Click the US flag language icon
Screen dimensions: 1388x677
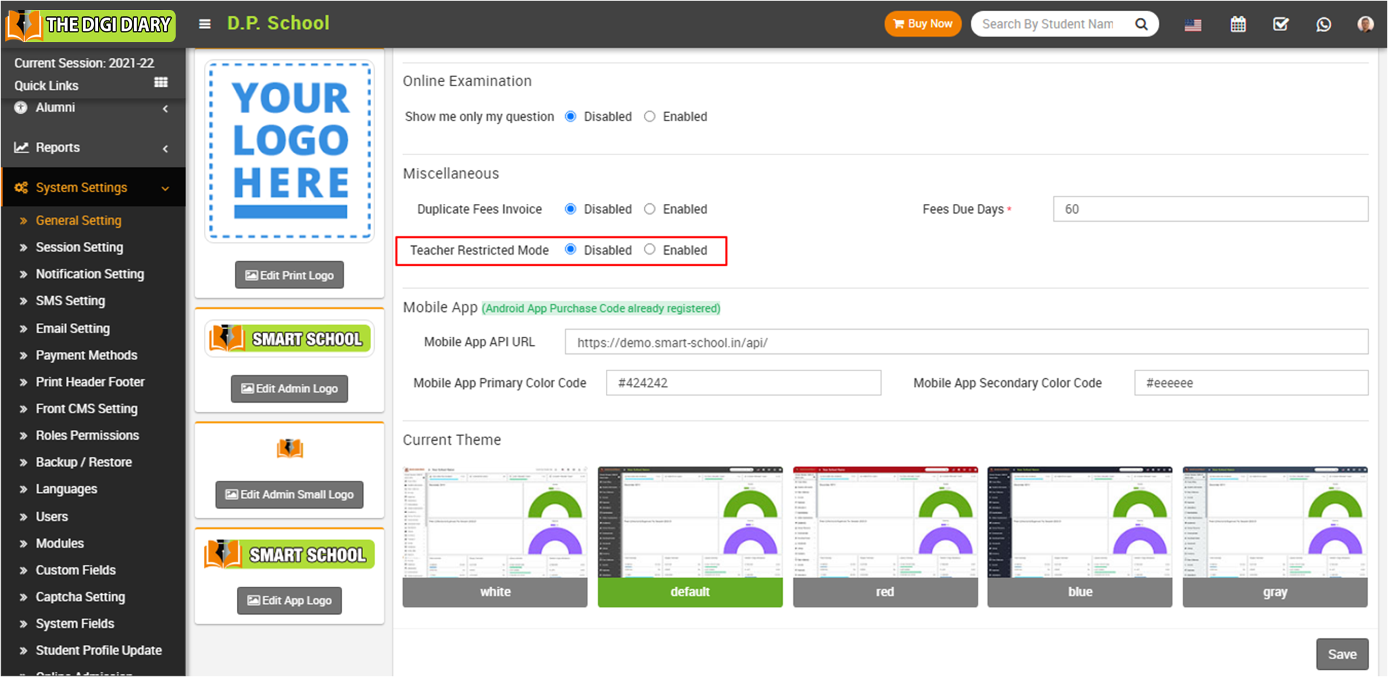click(x=1193, y=25)
